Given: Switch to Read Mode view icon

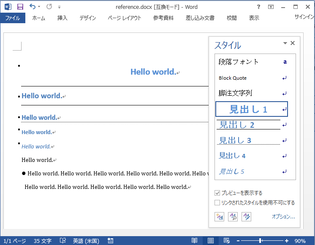Looking at the screenshot, I should pyautogui.click(x=195, y=241).
